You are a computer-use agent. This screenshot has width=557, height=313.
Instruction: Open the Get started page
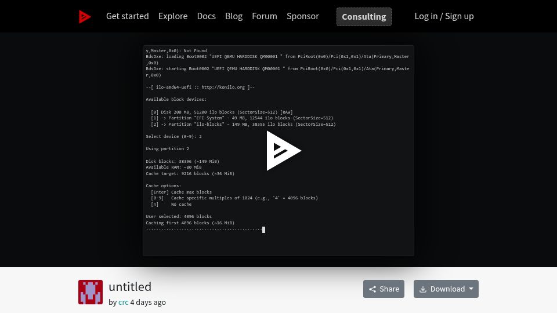tap(127, 16)
